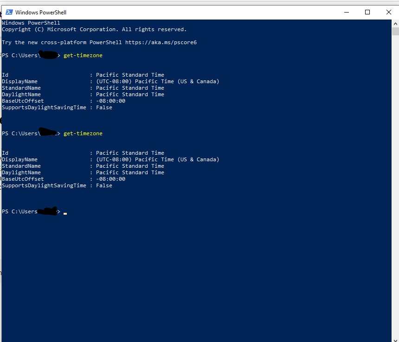This screenshot has width=399, height=342.
Task: Click the https://aka.ms/pscore6 URL text
Action: click(x=161, y=42)
